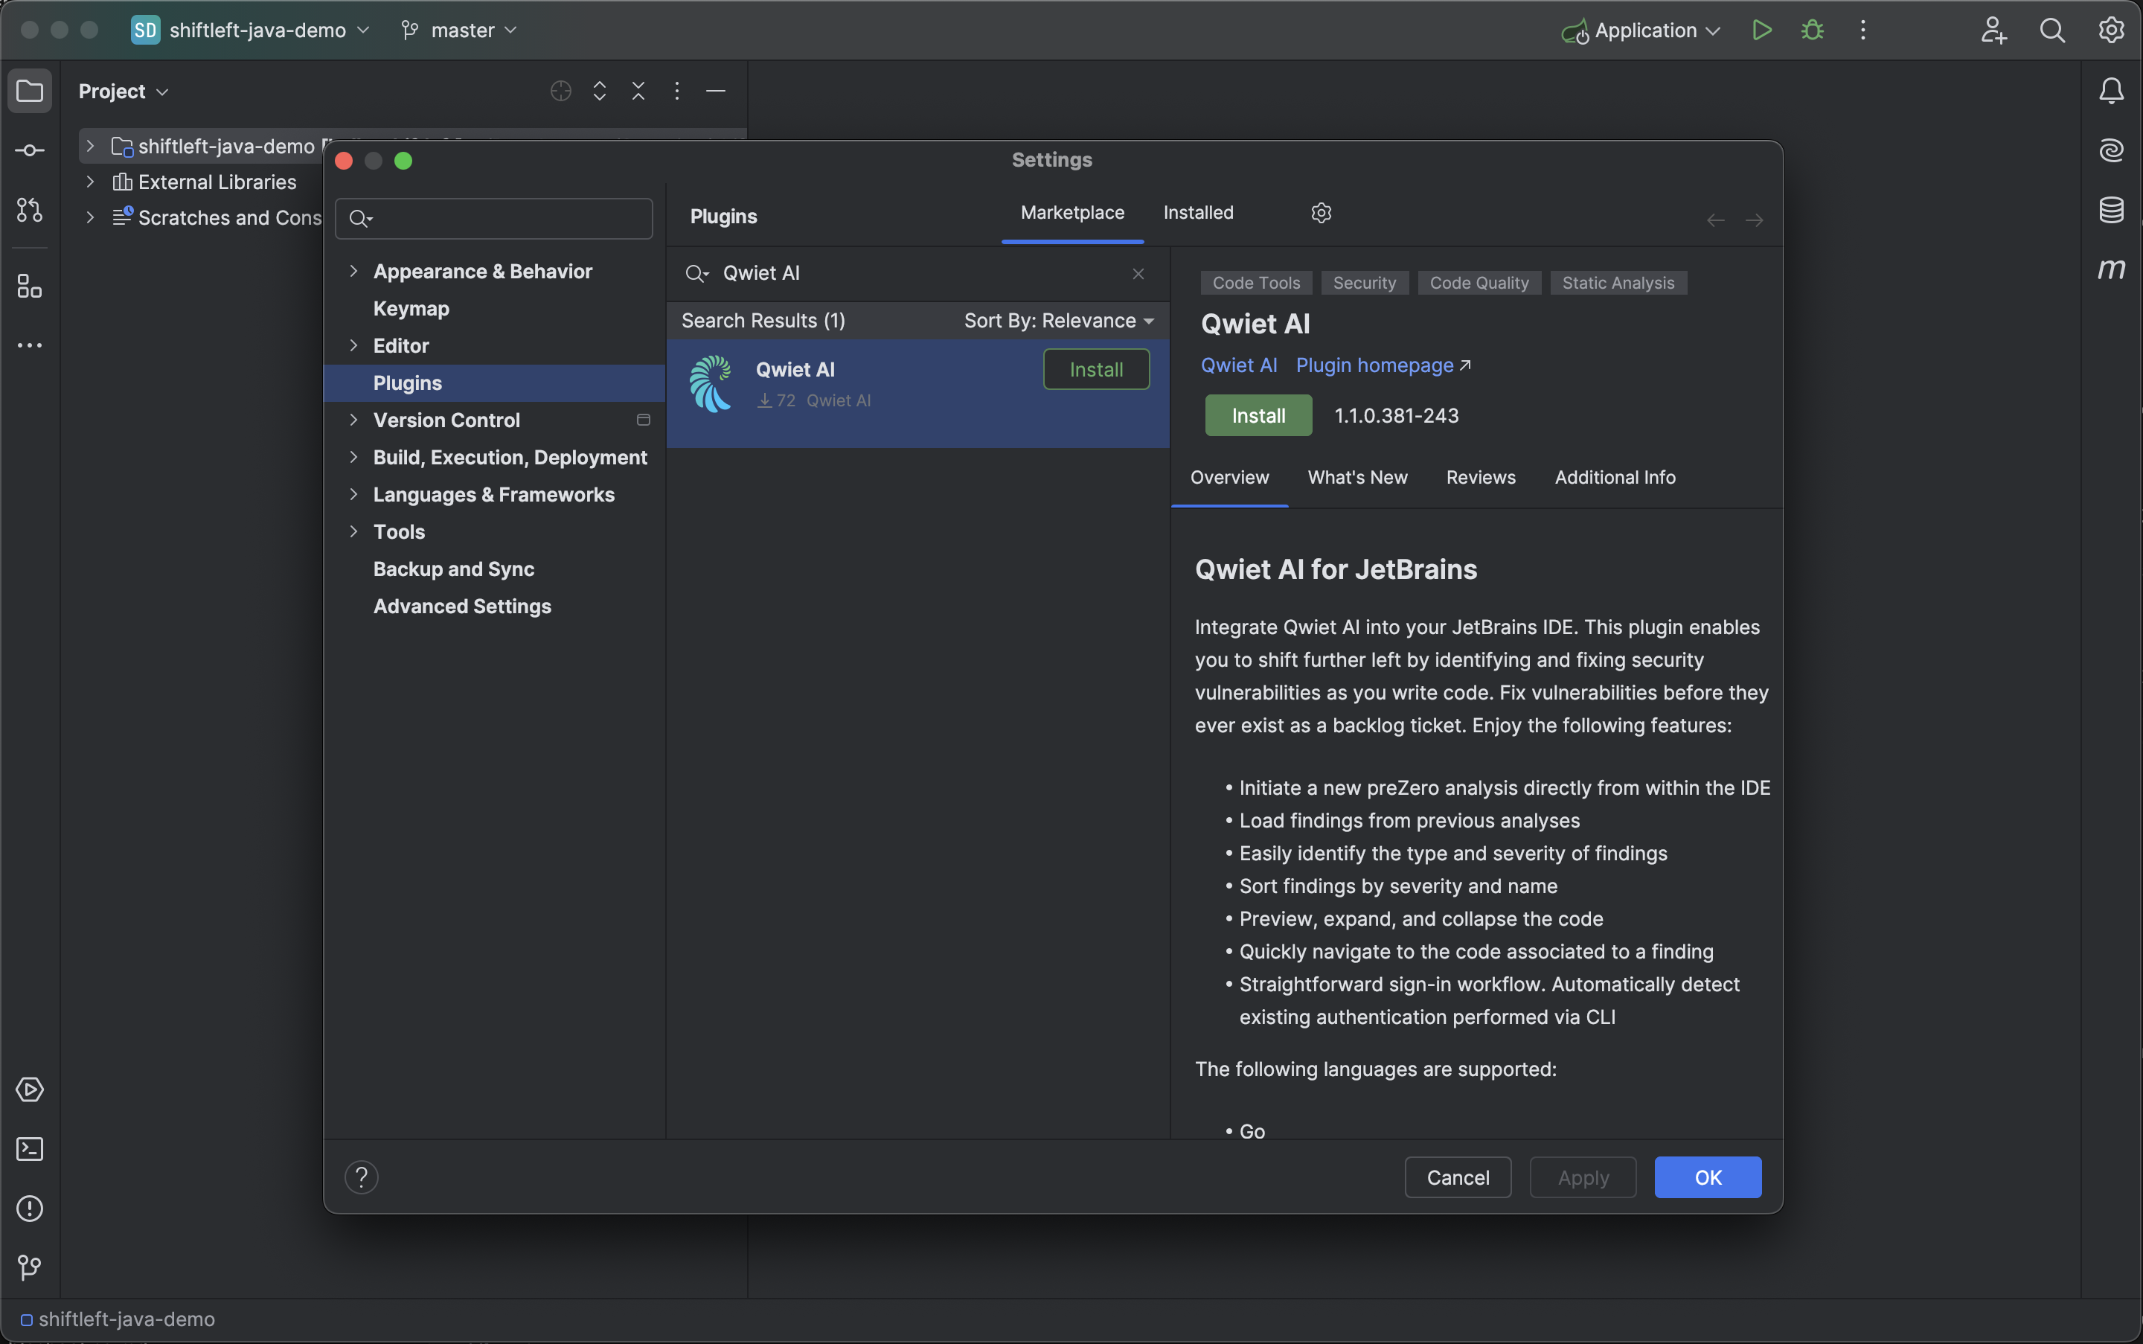
Task: Click the Security tag
Action: point(1365,283)
